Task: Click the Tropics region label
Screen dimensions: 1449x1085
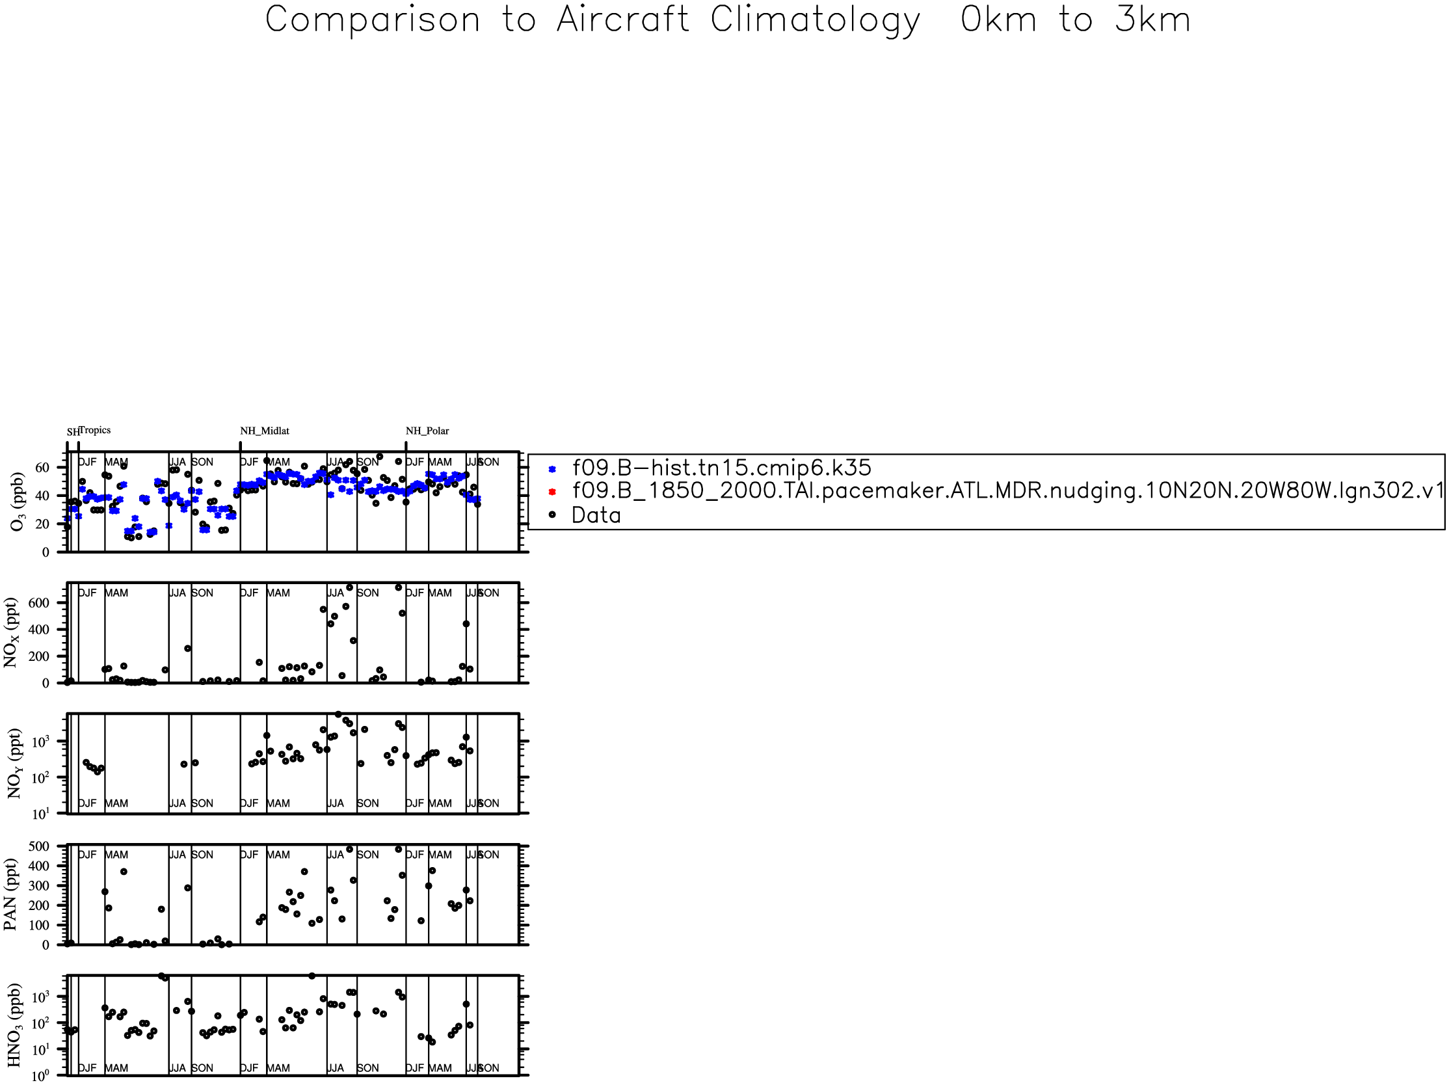Action: tap(95, 431)
